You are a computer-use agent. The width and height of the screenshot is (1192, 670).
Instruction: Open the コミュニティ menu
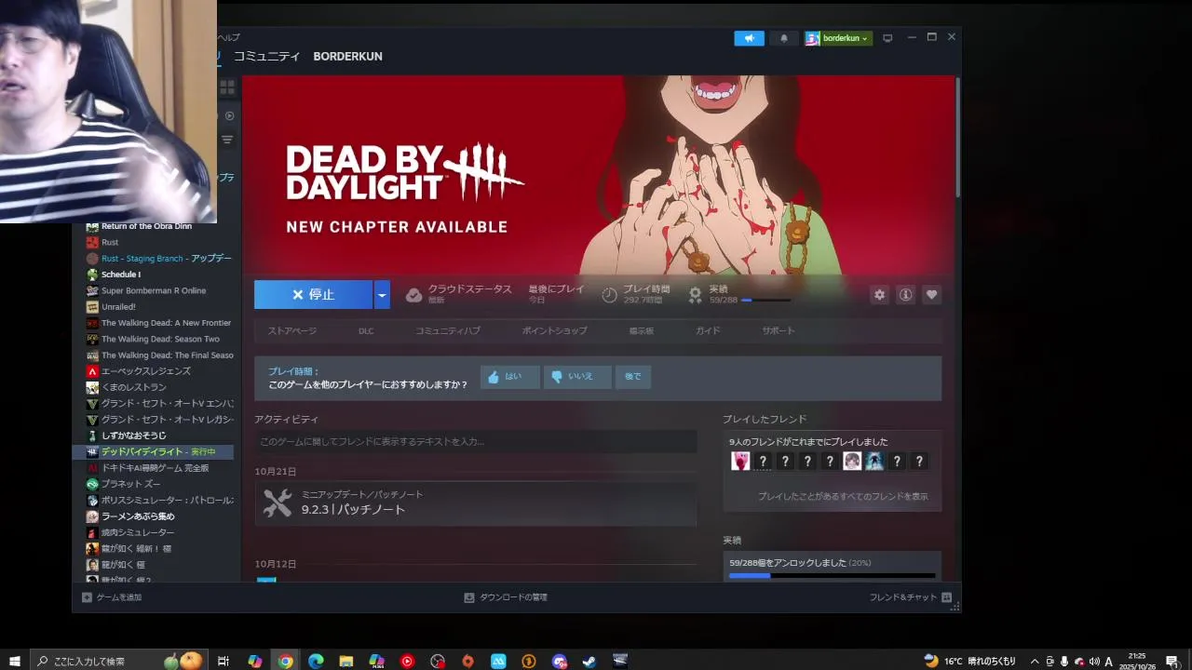point(266,56)
